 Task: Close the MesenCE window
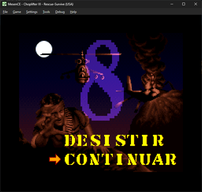pyautogui.click(x=196, y=4)
